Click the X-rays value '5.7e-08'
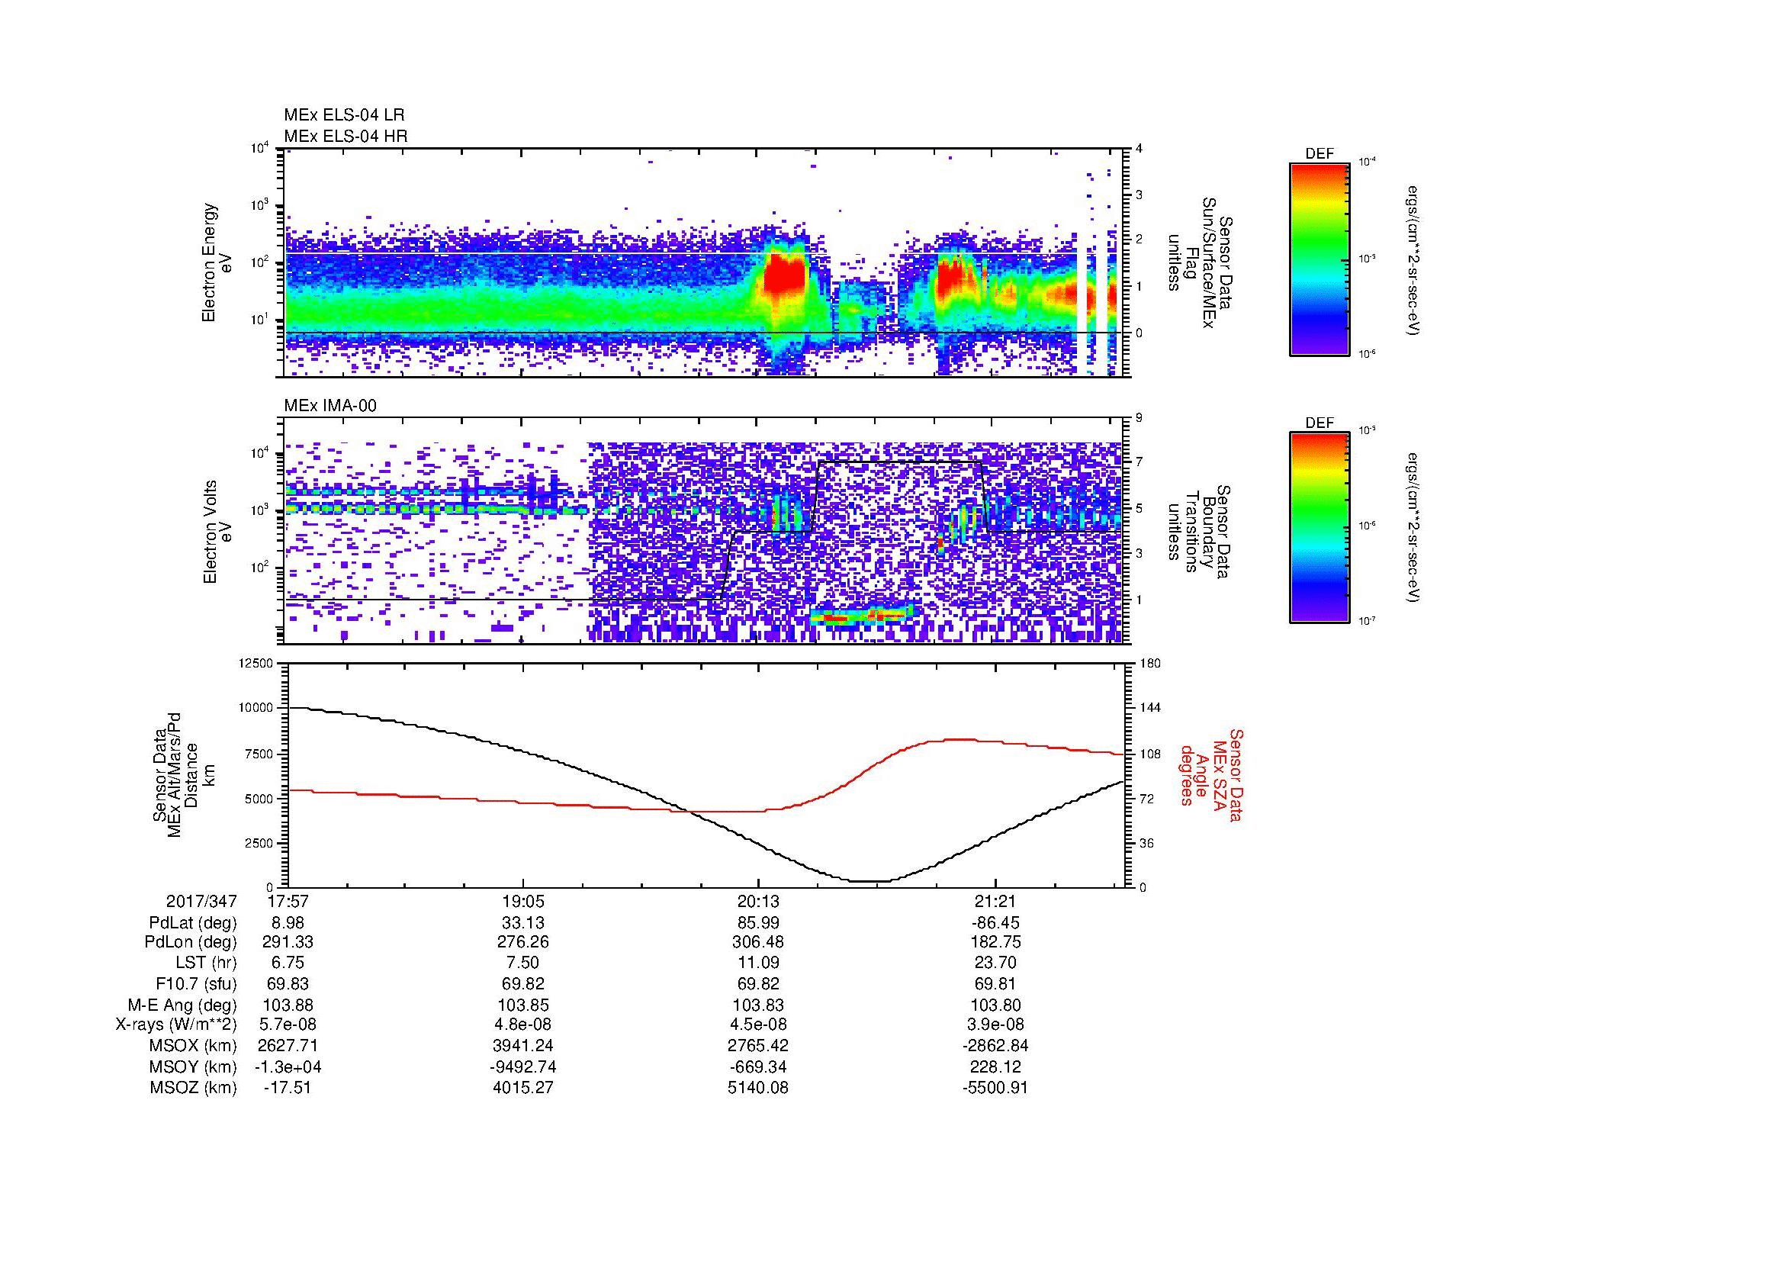Screen dimensions: 1784x1261 (288, 1025)
